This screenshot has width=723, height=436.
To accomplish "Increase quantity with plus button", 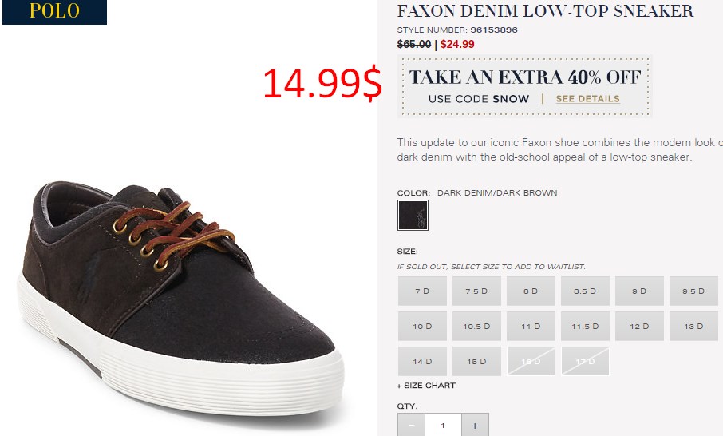I will tap(475, 425).
